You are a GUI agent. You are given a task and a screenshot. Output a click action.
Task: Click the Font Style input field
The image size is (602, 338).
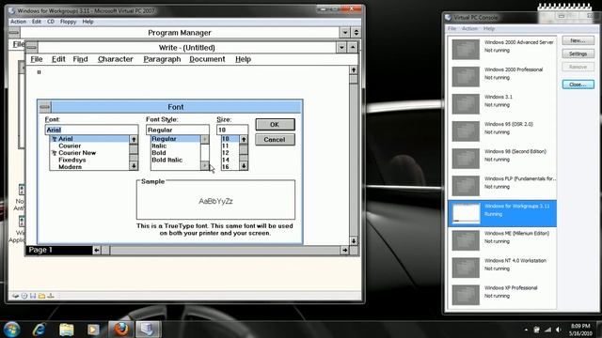[x=178, y=130]
